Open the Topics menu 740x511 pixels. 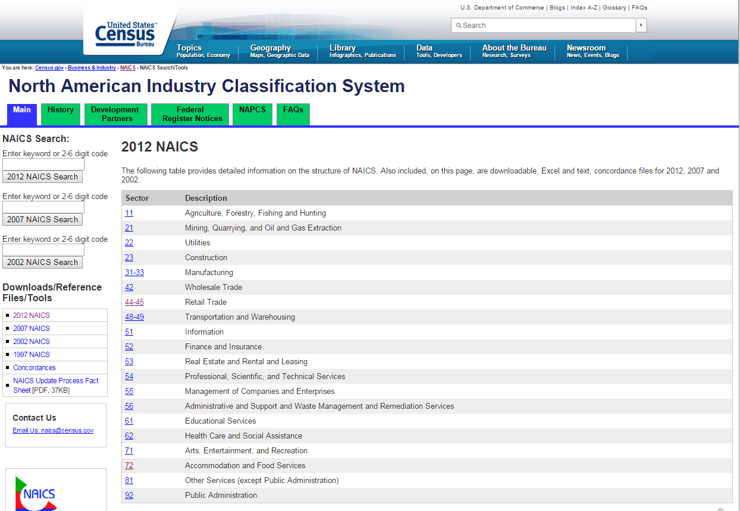coord(203,51)
